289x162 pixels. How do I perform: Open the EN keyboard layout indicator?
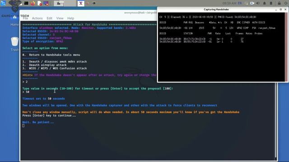240,3
